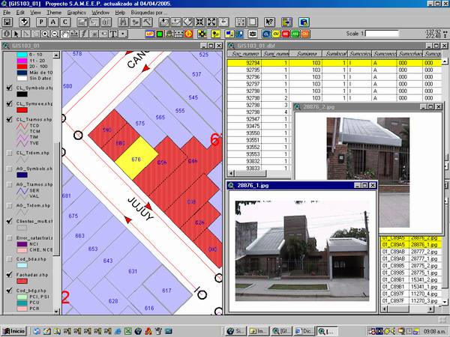Image resolution: width=450 pixels, height=337 pixels.
Task: Open the Theme menu
Action: [x=54, y=13]
